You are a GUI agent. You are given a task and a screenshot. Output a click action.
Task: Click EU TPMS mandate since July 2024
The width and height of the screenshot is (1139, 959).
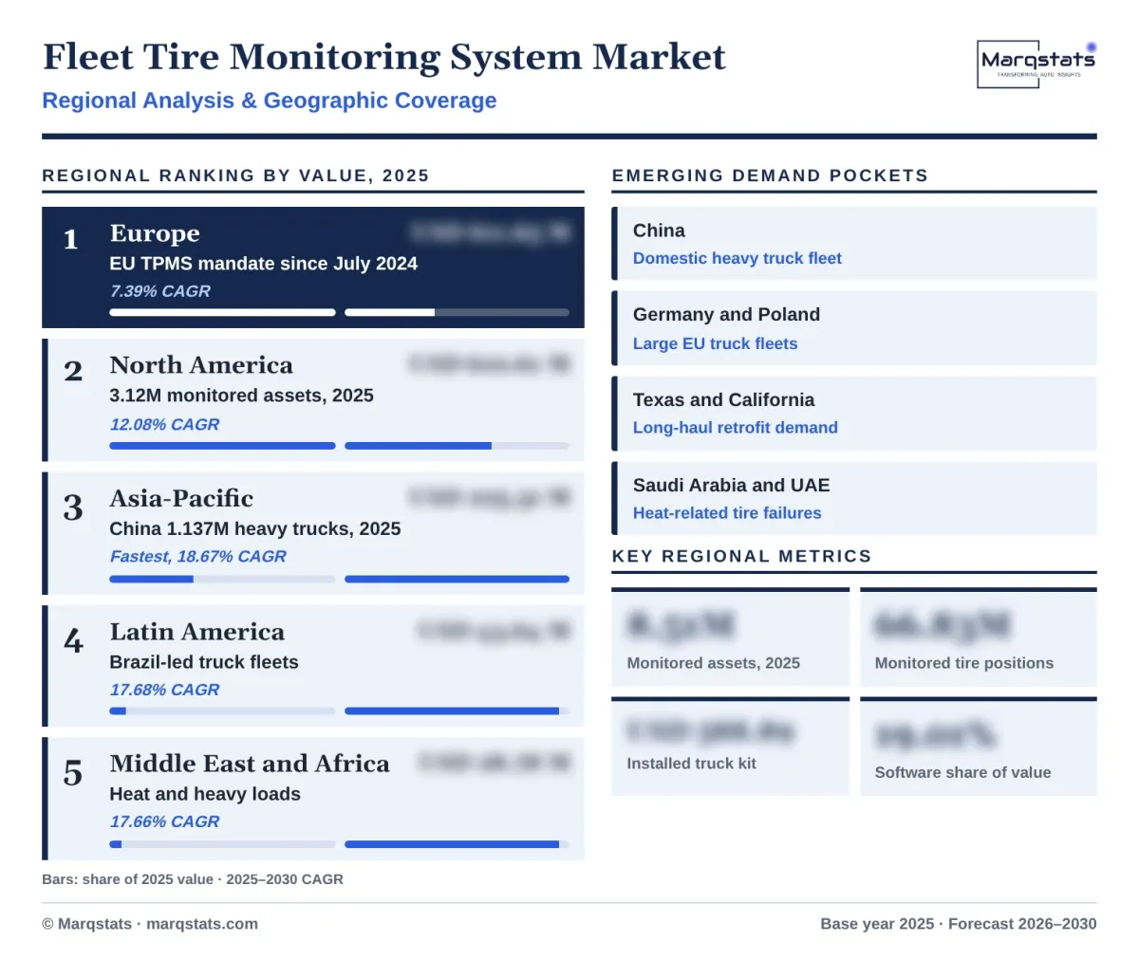(x=264, y=264)
